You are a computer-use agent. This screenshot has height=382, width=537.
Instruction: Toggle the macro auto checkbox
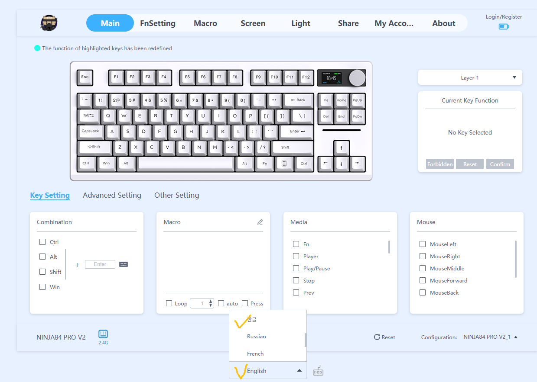pos(221,303)
